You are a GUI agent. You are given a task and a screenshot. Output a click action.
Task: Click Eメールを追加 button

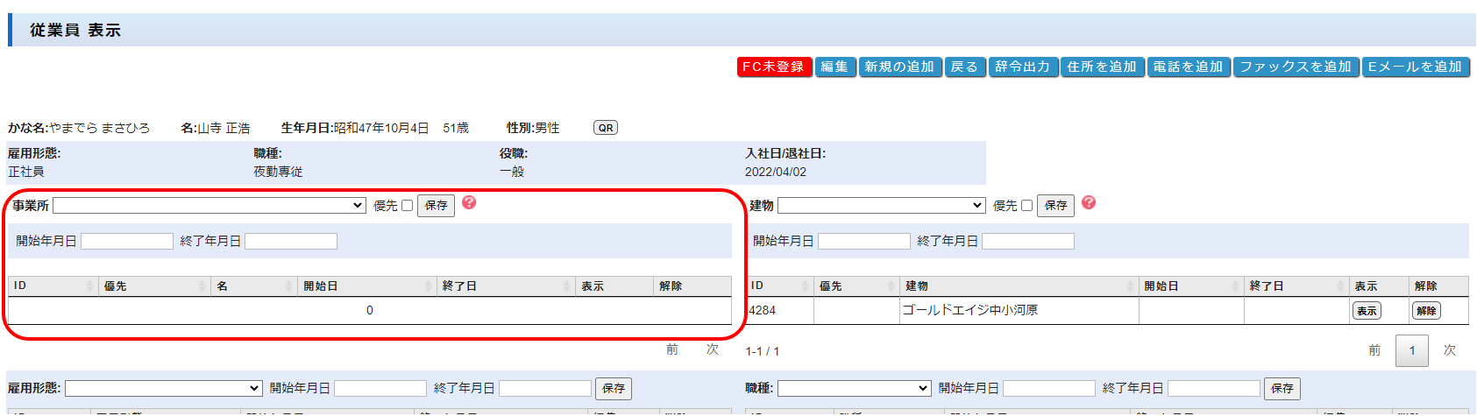1415,67
